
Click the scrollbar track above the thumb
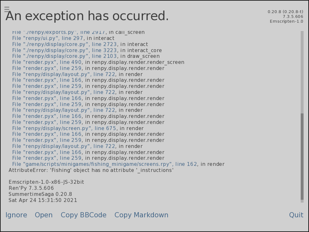click(302, 72)
